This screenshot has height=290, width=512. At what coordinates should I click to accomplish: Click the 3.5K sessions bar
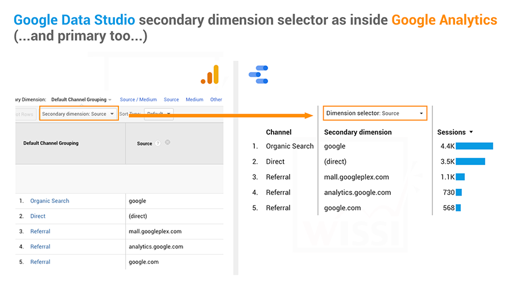(470, 161)
